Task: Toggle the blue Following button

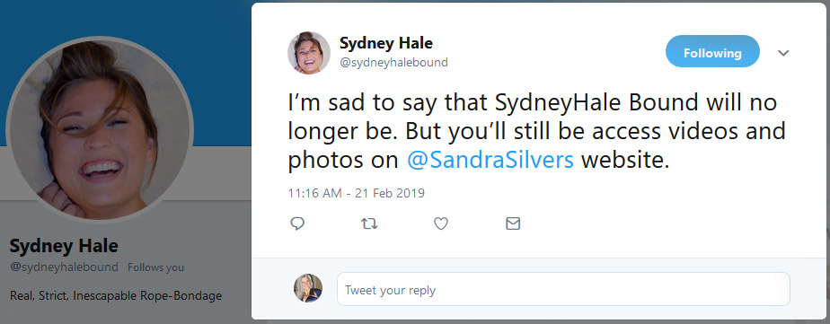Action: pos(712,52)
